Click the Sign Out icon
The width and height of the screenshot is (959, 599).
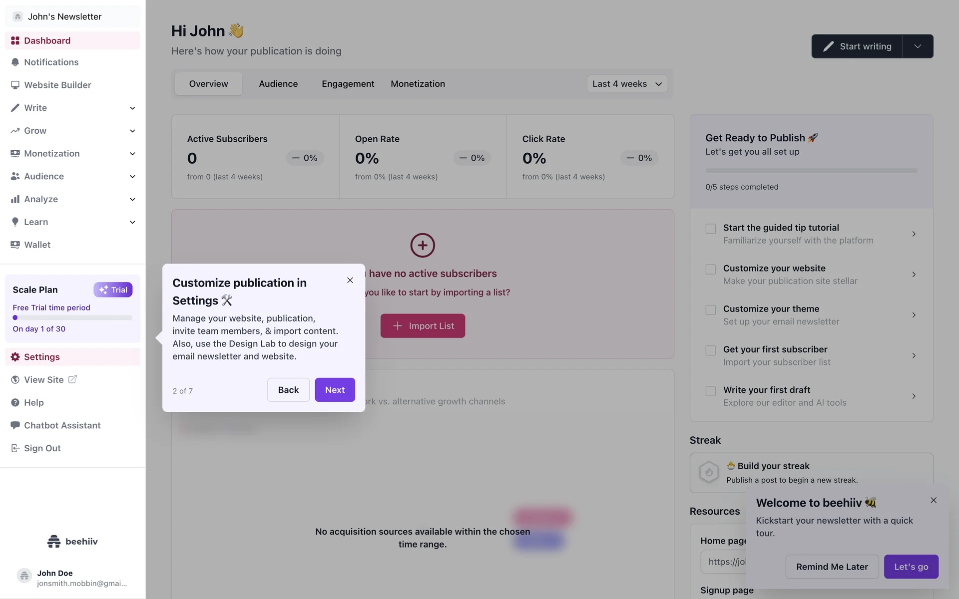pos(15,448)
